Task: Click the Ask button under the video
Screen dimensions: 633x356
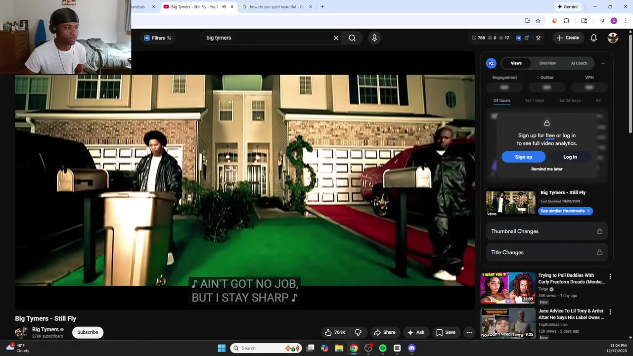Action: click(x=415, y=332)
